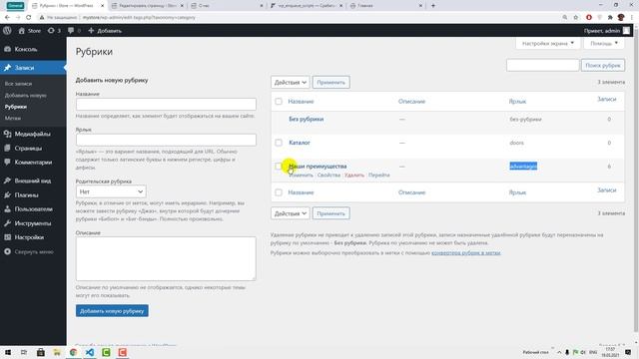Expand the Помощь help panel

click(x=604, y=43)
